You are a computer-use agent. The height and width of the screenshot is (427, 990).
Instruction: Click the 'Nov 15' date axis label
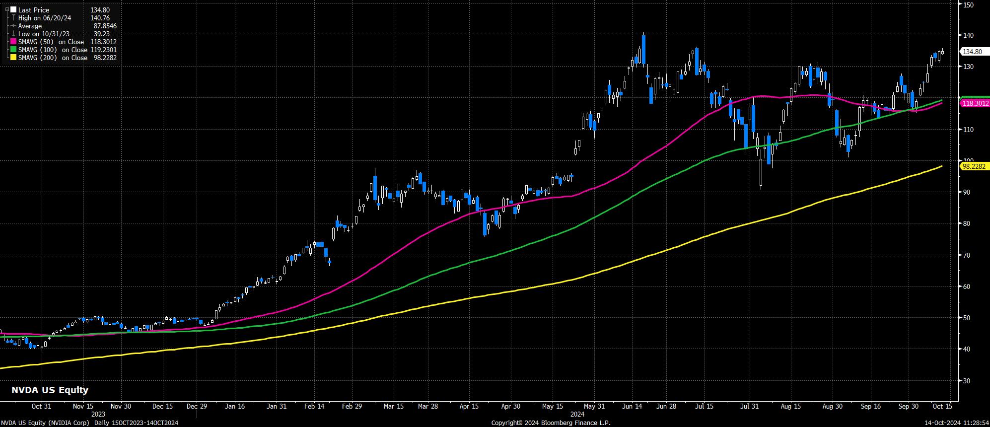coord(83,406)
